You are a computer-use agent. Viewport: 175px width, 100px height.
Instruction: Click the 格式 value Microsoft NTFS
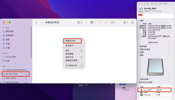[154, 30]
